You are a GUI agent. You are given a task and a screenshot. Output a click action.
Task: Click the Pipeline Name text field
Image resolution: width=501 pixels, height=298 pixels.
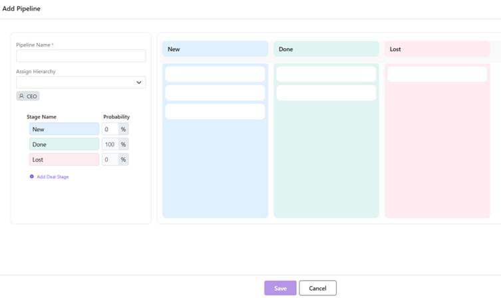pyautogui.click(x=81, y=56)
